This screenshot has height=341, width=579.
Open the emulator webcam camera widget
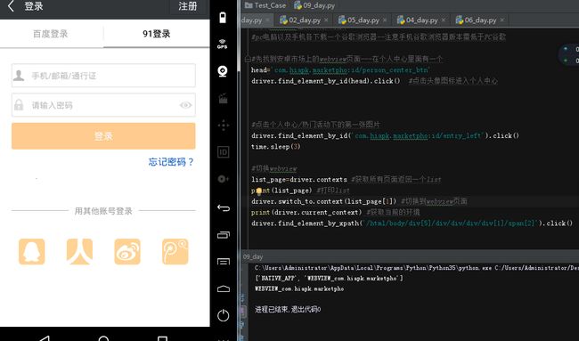click(x=223, y=71)
